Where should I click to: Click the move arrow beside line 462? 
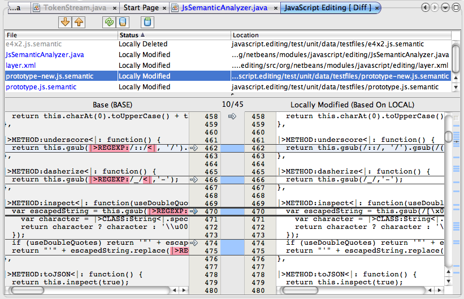(193, 148)
